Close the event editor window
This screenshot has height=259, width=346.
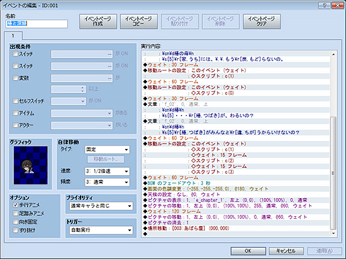pos(337,5)
